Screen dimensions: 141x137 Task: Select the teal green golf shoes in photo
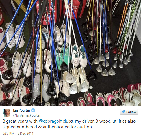tap(63, 56)
